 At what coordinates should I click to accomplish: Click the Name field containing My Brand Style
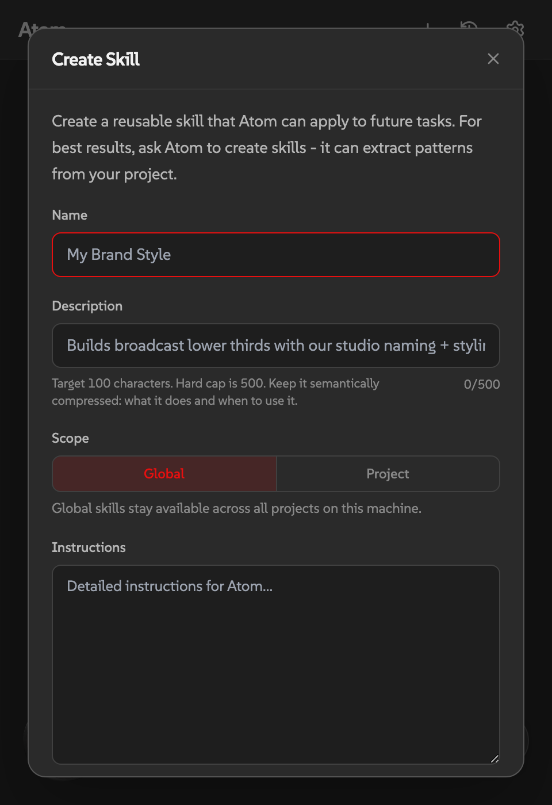click(x=276, y=255)
